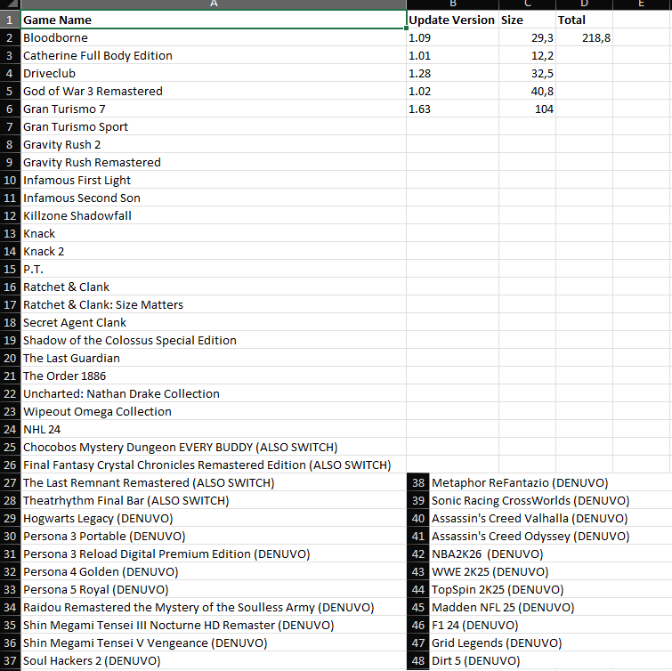Viewport: 672px width, 671px height.
Task: Select Persona 5 Royal (DENUVO) cell
Action: 214,589
